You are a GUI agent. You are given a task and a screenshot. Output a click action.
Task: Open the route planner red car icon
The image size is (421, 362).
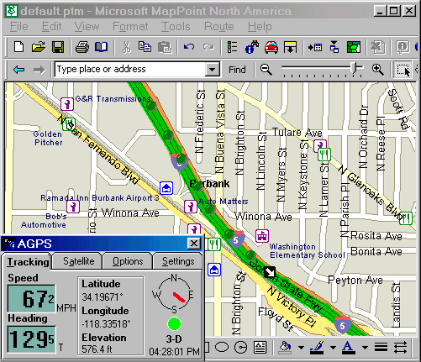[271, 47]
